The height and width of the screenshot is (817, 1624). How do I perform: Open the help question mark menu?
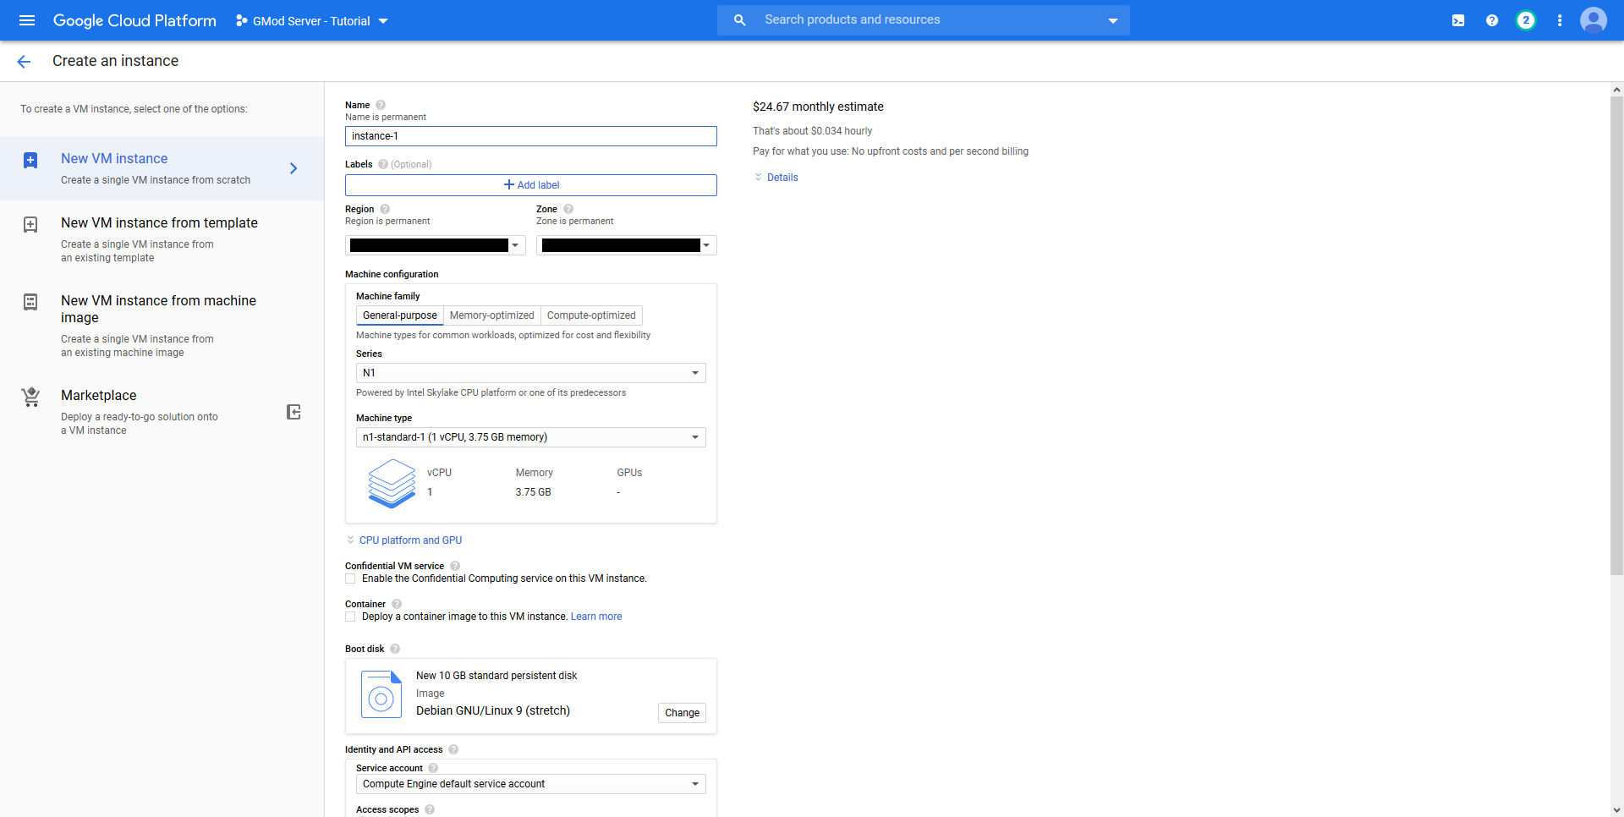1492,20
